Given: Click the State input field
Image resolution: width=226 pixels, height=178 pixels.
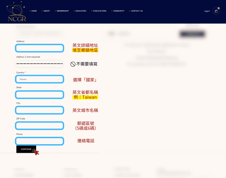Looking at the screenshot, I should pos(40,95).
